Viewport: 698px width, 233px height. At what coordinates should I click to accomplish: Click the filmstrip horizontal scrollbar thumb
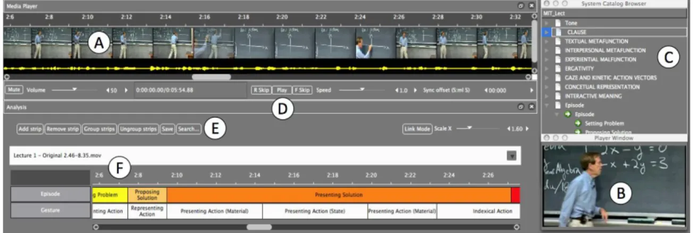coord(212,77)
